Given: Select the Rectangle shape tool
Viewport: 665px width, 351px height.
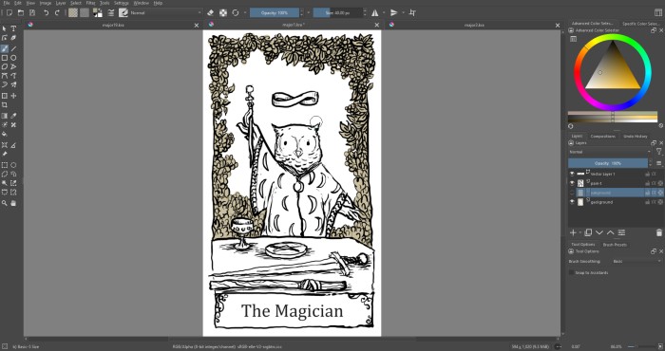Looking at the screenshot, I should [x=5, y=58].
